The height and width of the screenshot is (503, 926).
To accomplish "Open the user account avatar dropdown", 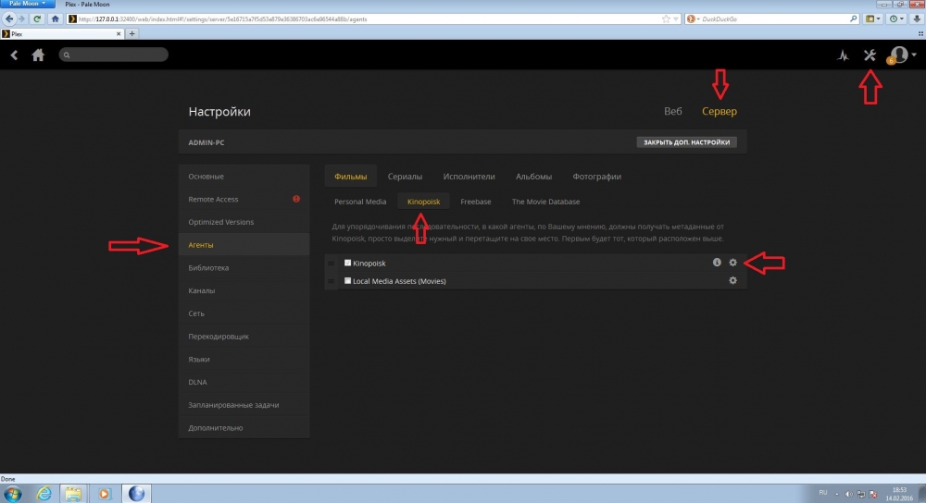I will 900,55.
